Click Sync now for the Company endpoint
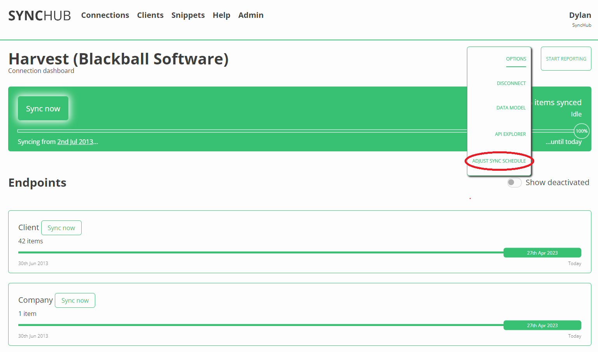598x352 pixels. 75,300
